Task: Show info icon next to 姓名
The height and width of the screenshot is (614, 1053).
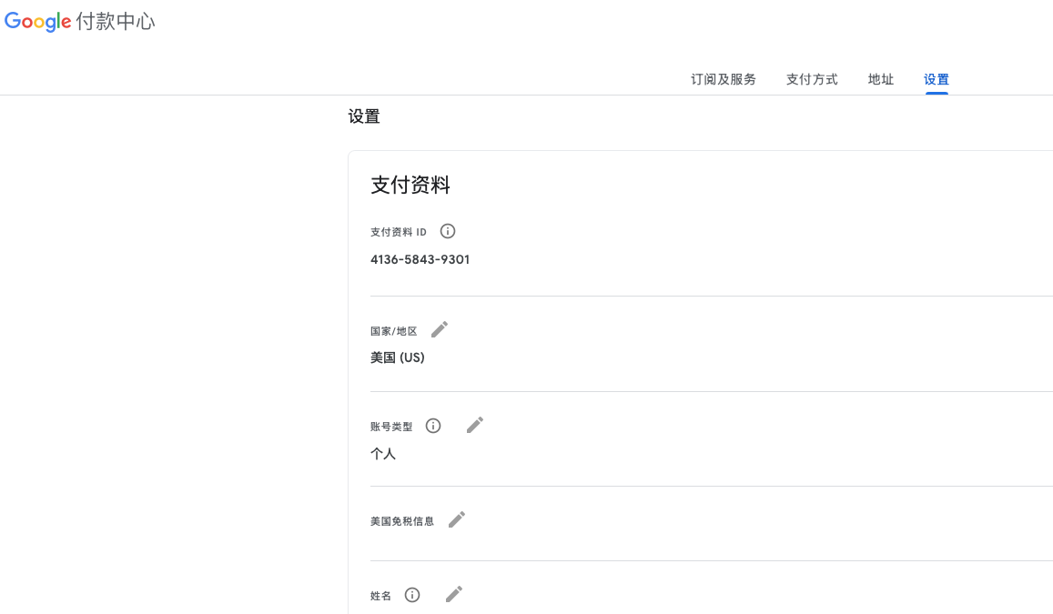Action: pos(412,595)
